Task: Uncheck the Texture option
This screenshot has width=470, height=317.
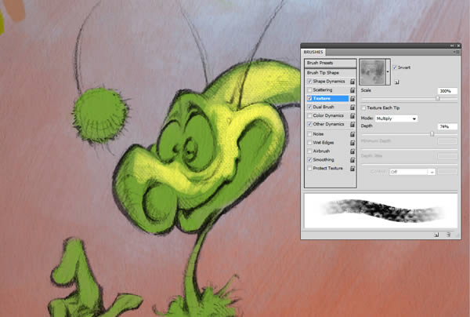Action: point(309,98)
